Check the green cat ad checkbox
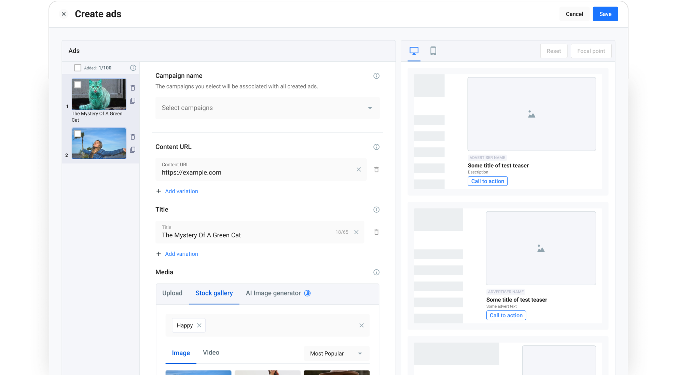This screenshot has width=677, height=375. (x=78, y=85)
